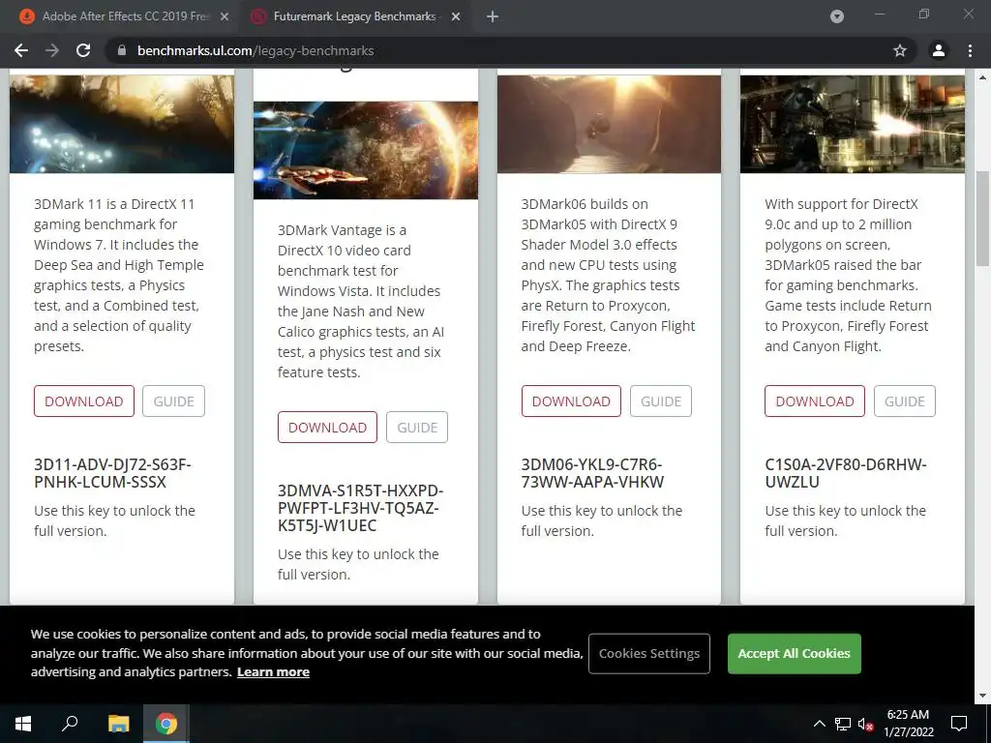Click the Chrome taskbar icon
The width and height of the screenshot is (991, 743).
point(166,724)
